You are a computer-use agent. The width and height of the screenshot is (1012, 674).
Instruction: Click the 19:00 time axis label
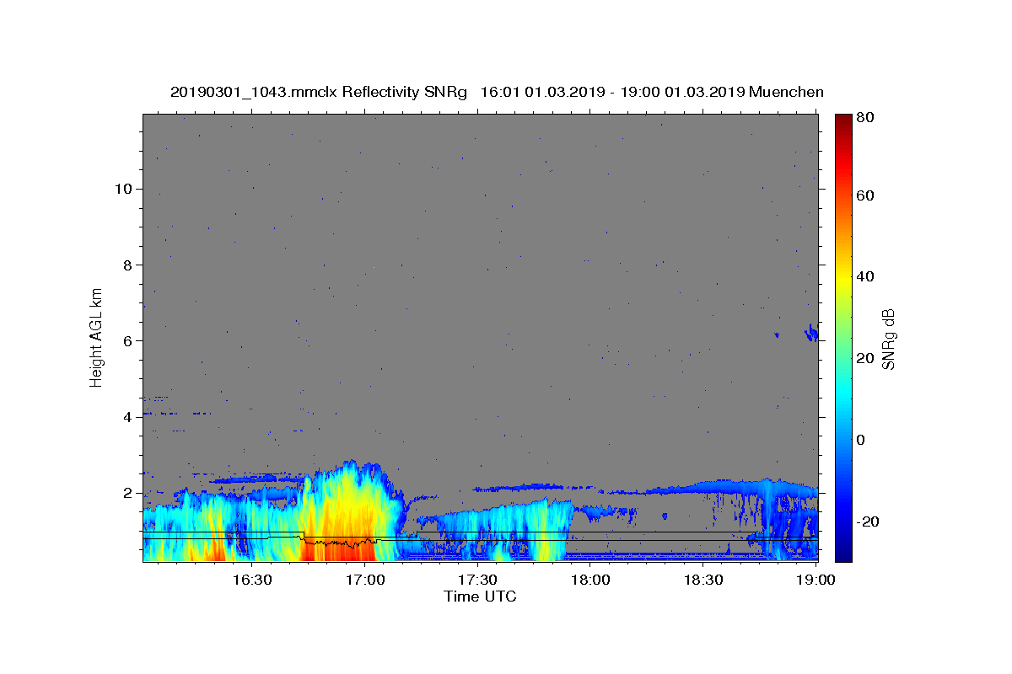pos(816,580)
